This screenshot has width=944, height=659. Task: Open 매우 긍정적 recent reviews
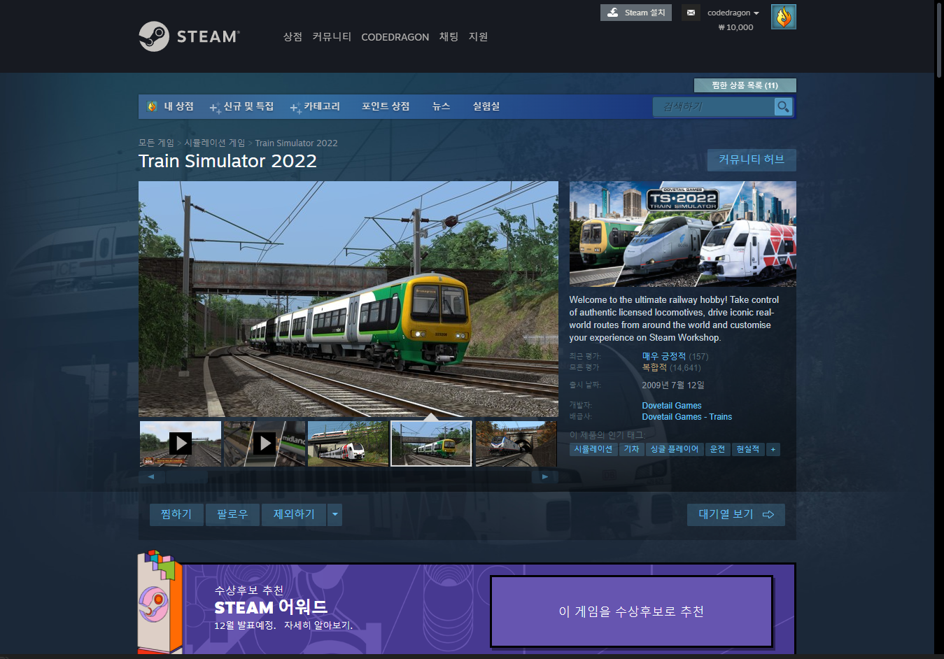[x=664, y=356]
